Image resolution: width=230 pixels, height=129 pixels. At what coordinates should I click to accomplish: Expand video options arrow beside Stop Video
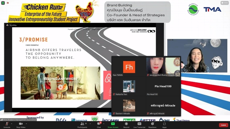click(26, 124)
